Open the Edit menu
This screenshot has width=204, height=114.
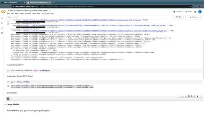12,13
